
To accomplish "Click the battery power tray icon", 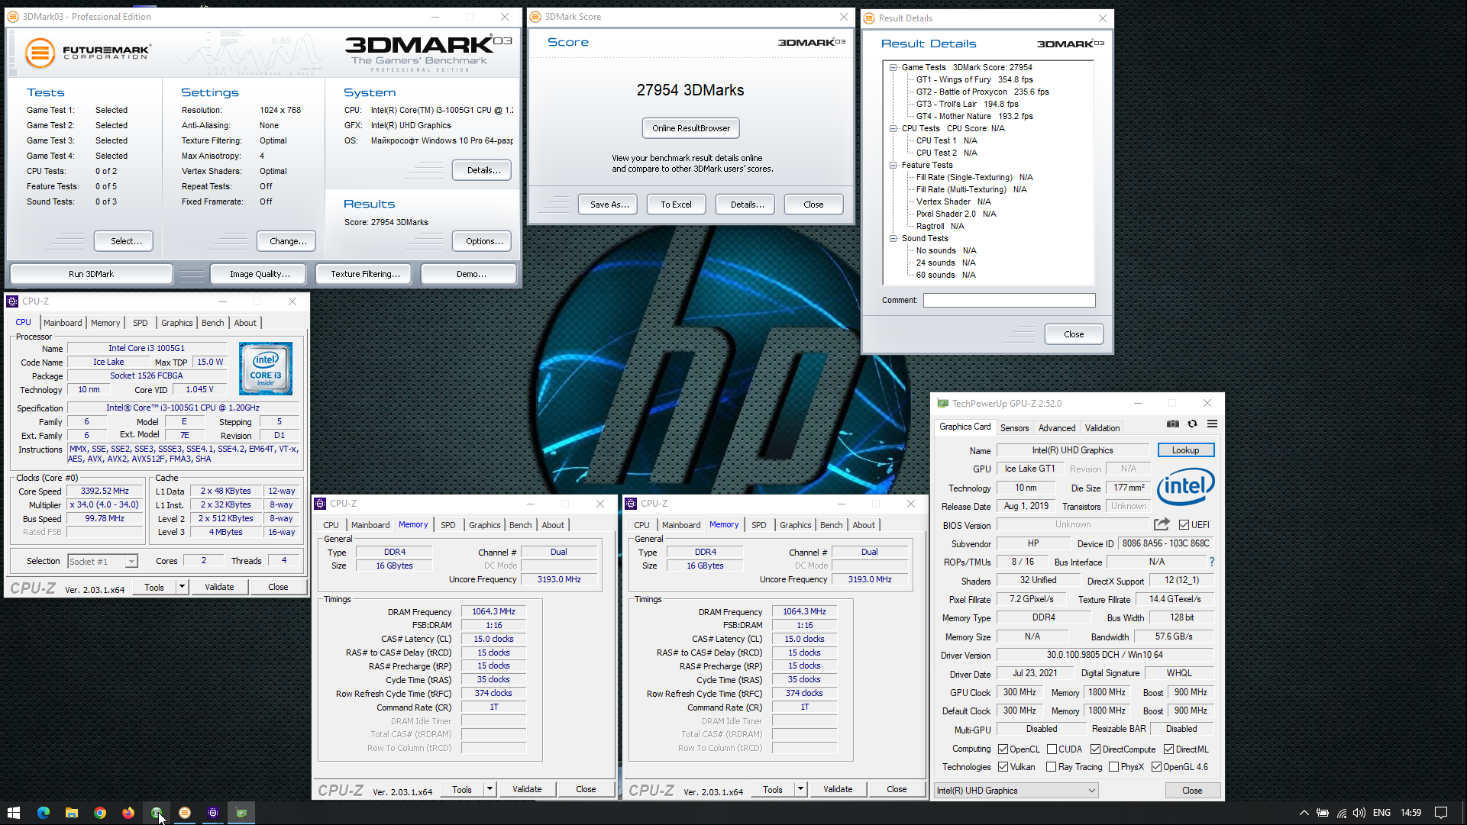I will click(x=1323, y=813).
